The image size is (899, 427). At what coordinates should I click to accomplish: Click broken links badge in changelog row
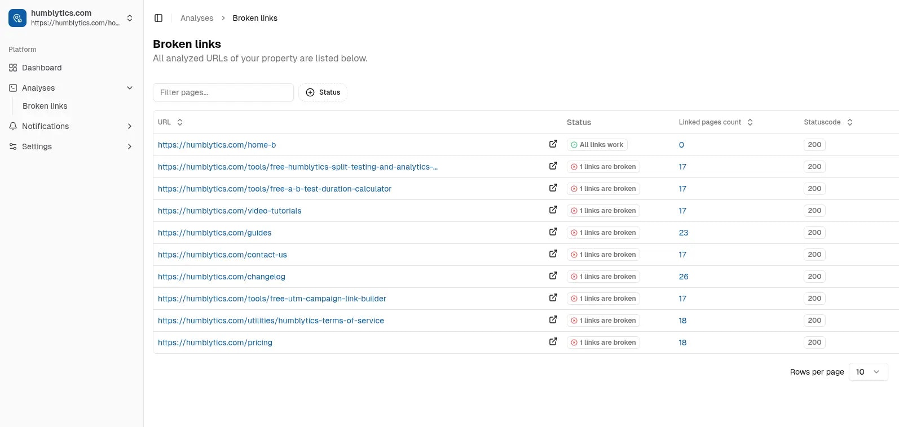603,277
